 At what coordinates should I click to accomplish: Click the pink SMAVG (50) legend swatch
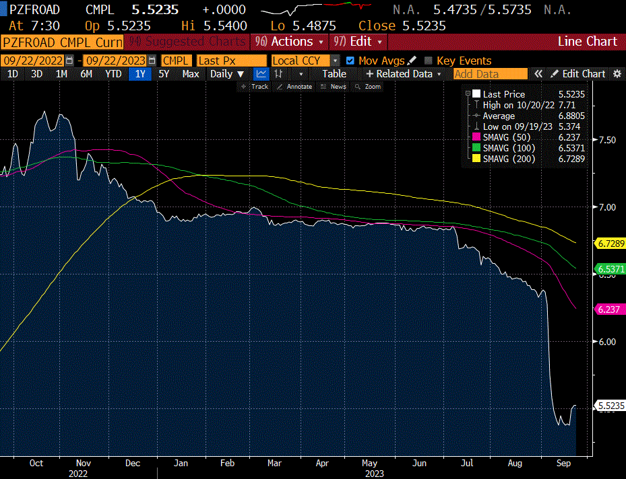coord(476,137)
